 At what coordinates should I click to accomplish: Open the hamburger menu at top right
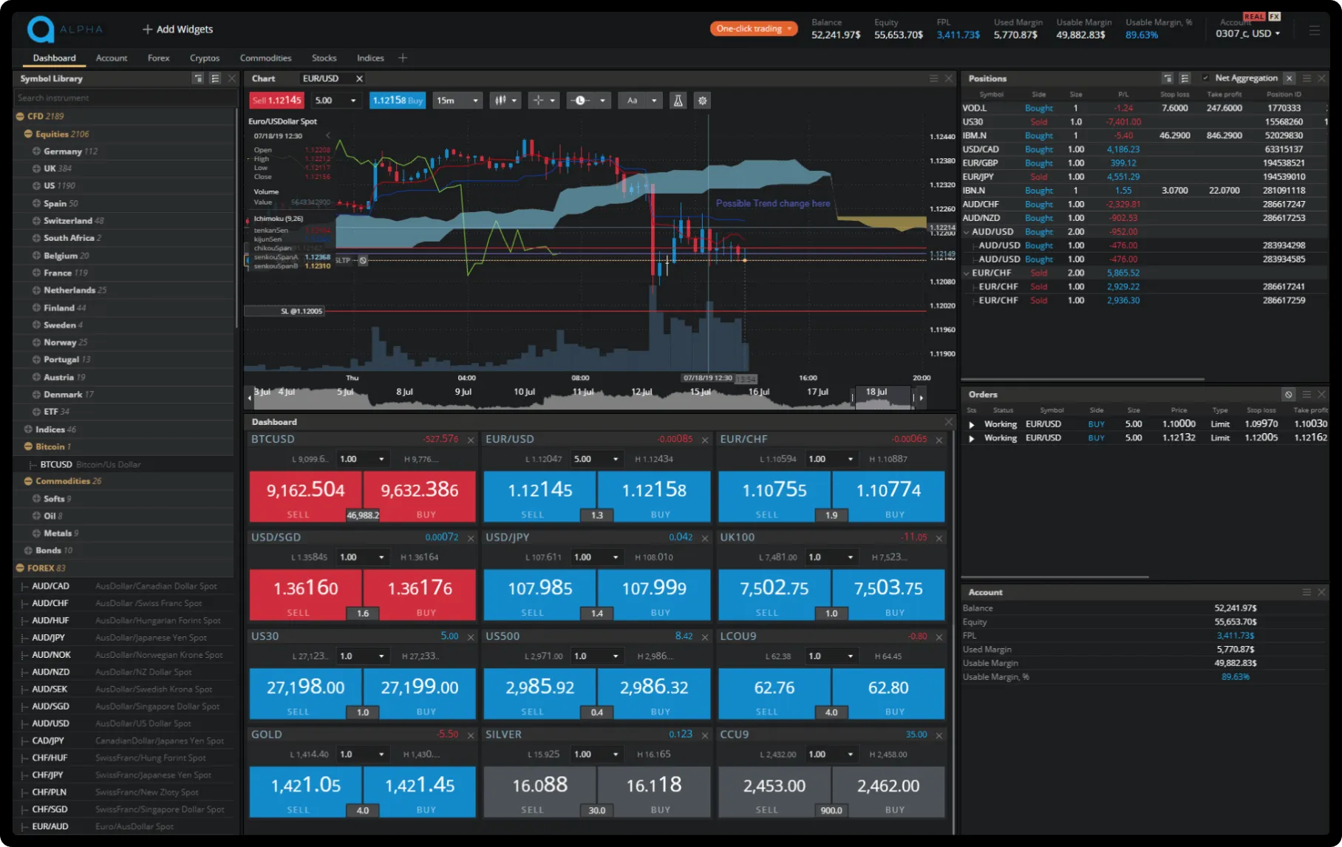tap(1314, 31)
